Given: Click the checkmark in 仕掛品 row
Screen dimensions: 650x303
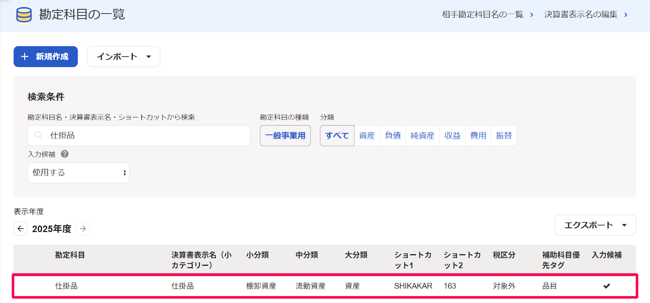Looking at the screenshot, I should [x=607, y=286].
